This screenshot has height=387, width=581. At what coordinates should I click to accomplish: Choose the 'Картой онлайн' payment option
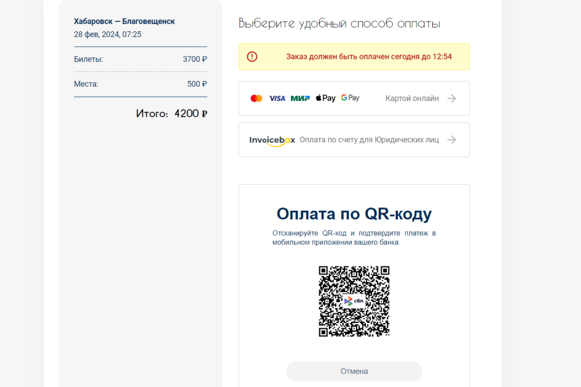412,99
